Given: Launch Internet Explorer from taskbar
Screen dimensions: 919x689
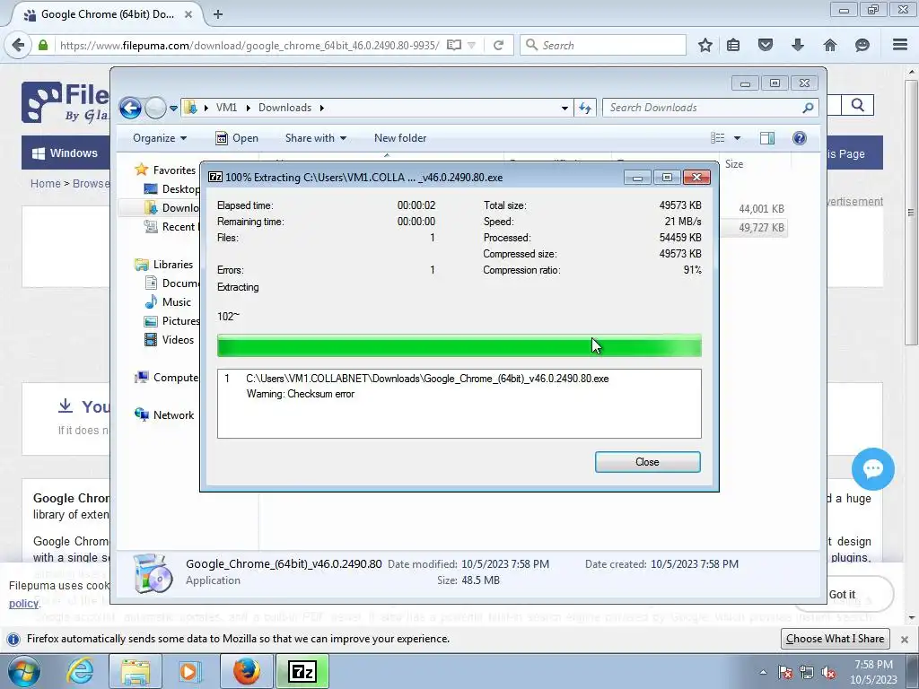Looking at the screenshot, I should pyautogui.click(x=80, y=671).
